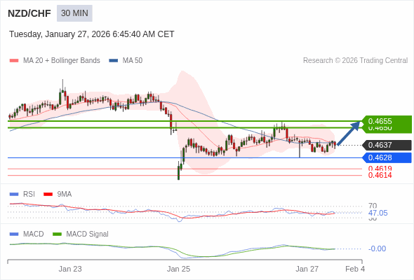Click the 'MACD Signal' legend label
Screen dimensions: 414x280
88,234
